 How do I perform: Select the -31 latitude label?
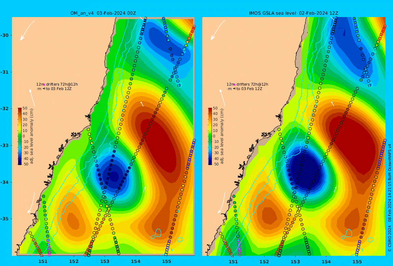(5, 72)
